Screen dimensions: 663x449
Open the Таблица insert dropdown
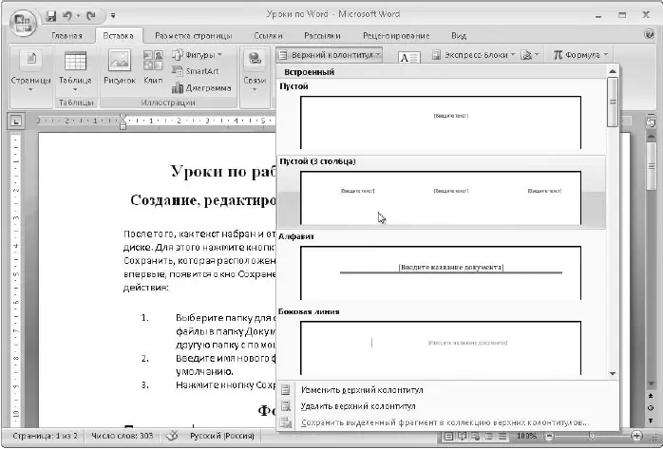[75, 72]
